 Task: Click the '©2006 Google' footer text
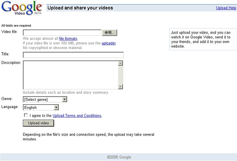click(119, 157)
